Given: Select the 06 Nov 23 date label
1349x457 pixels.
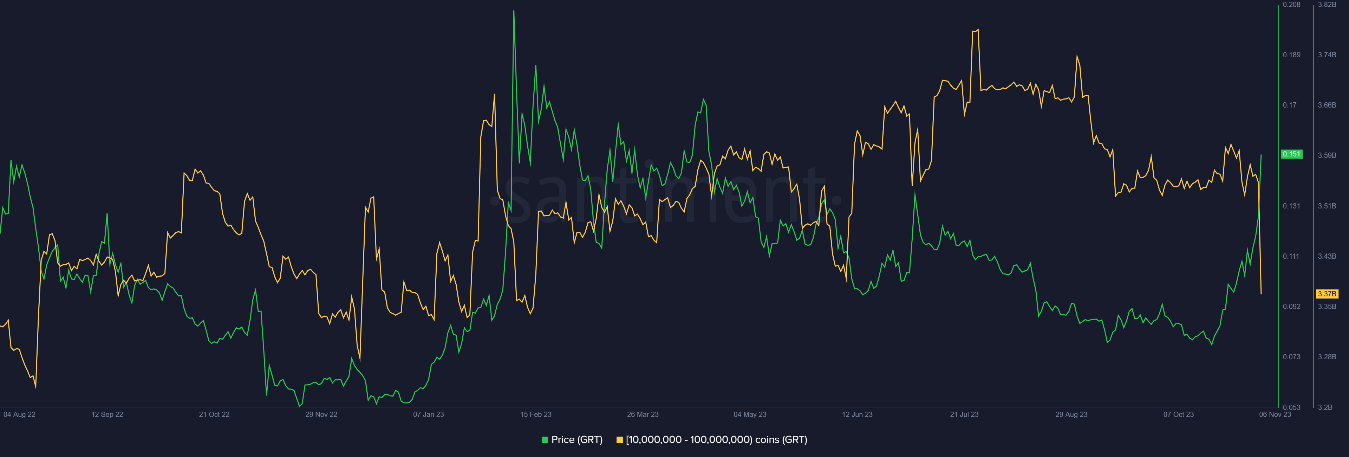Looking at the screenshot, I should point(1275,414).
